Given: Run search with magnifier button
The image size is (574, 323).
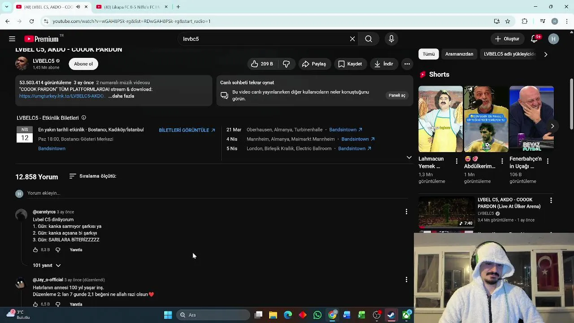Looking at the screenshot, I should [x=369, y=39].
